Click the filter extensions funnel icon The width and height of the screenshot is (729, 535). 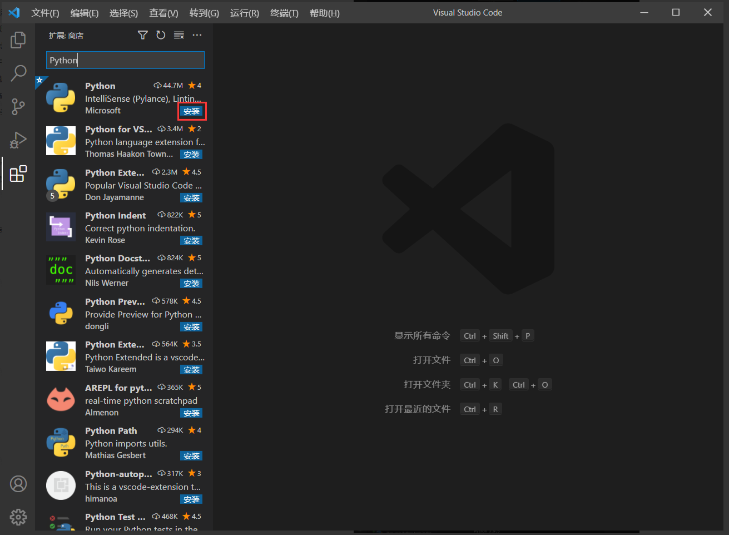point(143,35)
